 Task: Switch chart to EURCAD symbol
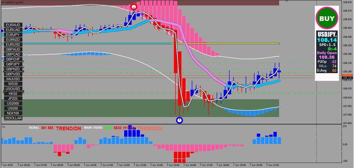(13, 30)
